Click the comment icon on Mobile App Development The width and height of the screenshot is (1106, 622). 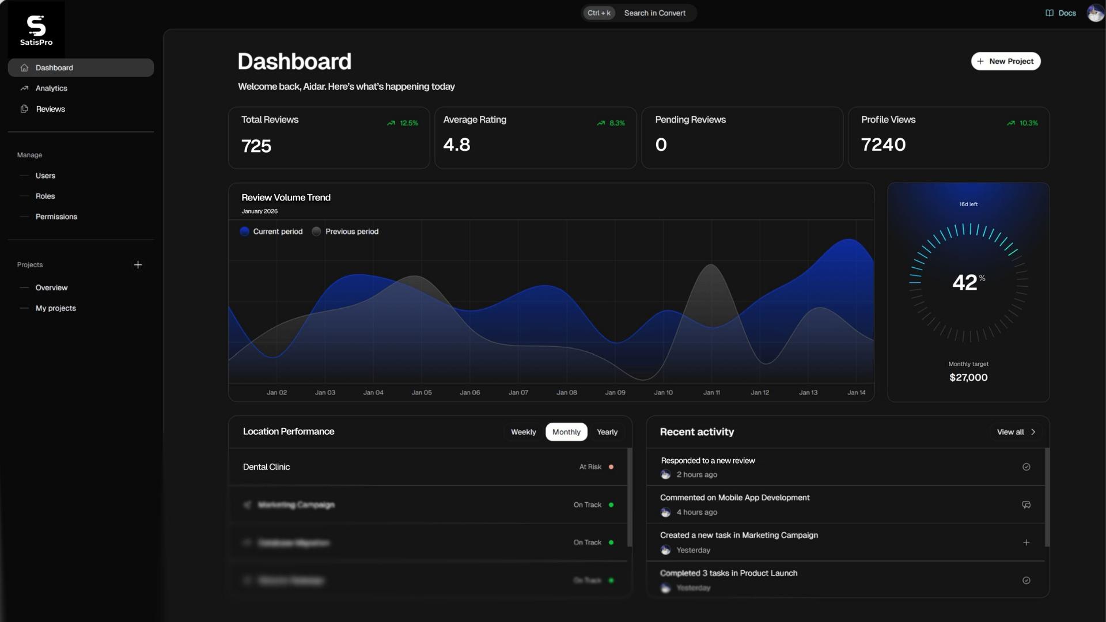pyautogui.click(x=1026, y=505)
